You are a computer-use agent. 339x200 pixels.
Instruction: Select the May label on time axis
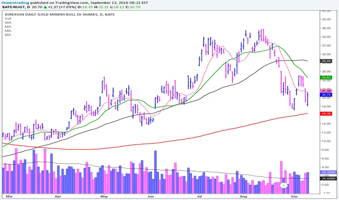click(x=104, y=196)
